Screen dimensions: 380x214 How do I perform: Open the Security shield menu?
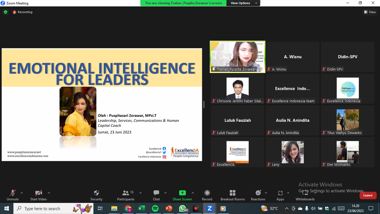[96, 195]
